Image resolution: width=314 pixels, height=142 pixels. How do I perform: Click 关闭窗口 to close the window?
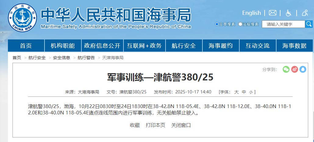click(x=181, y=125)
